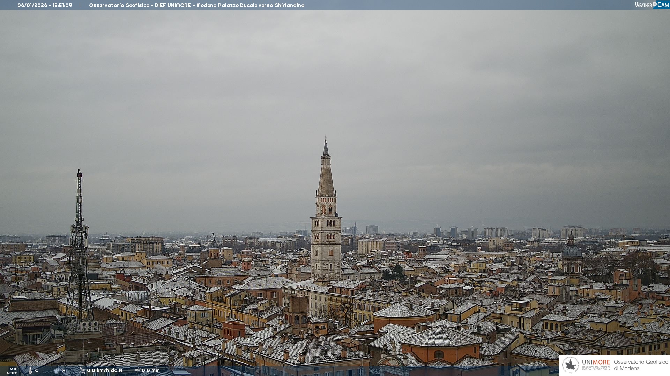Click the wind speed windsock icon
670x376 pixels.
click(82, 370)
